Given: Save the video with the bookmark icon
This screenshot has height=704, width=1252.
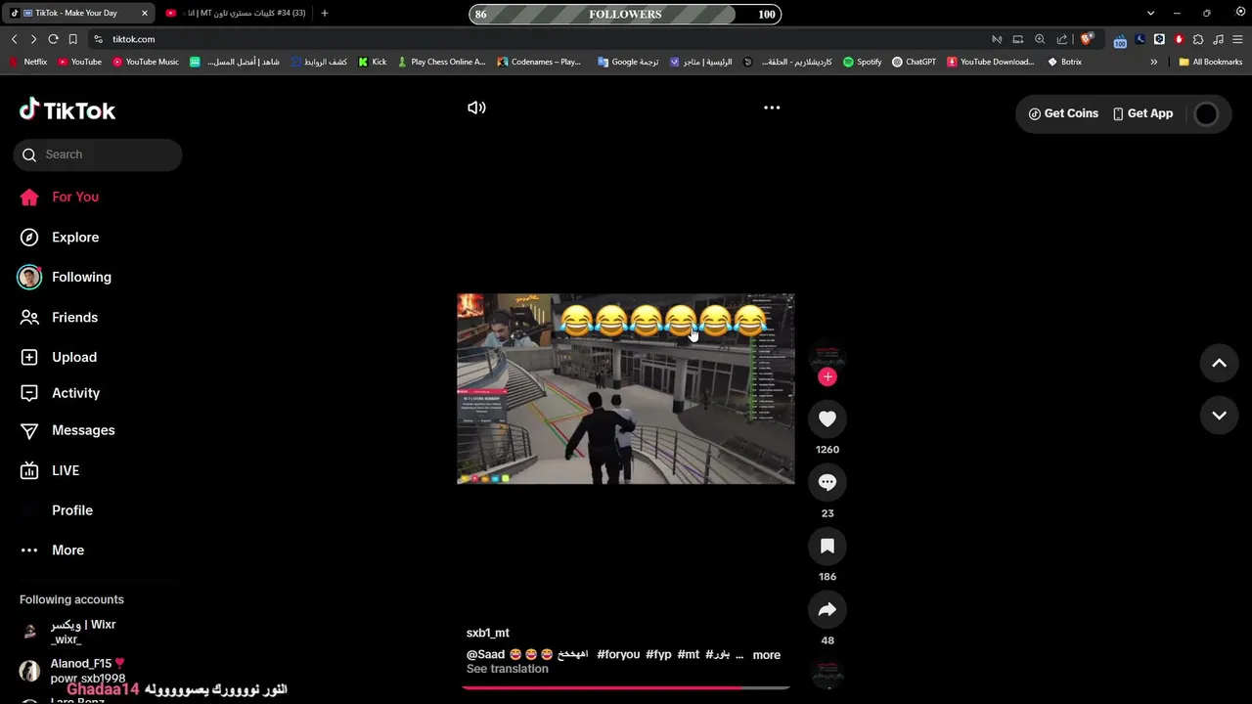Looking at the screenshot, I should 827,547.
